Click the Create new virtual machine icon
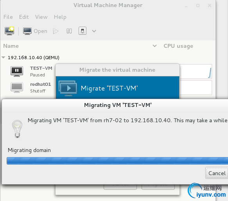 click(x=9, y=31)
